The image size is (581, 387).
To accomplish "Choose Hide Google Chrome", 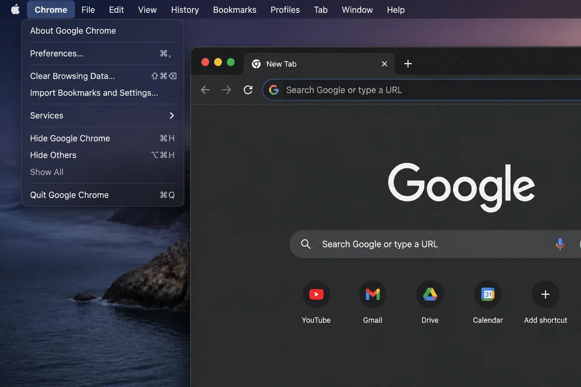I will pos(103,138).
